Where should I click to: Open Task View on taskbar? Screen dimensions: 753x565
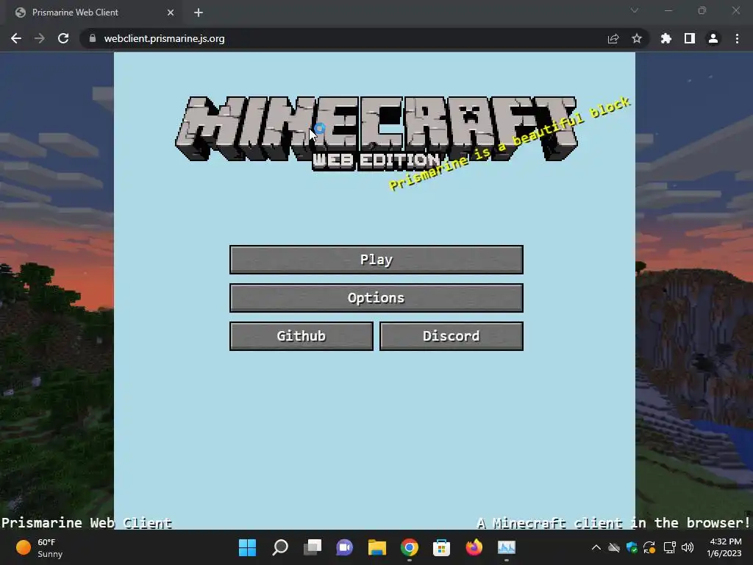pyautogui.click(x=313, y=547)
